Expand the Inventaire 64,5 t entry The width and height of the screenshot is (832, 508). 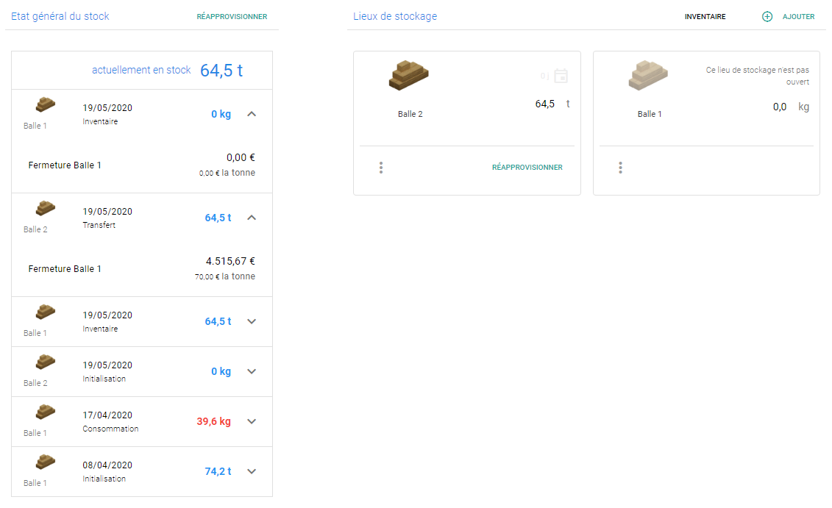pos(252,321)
